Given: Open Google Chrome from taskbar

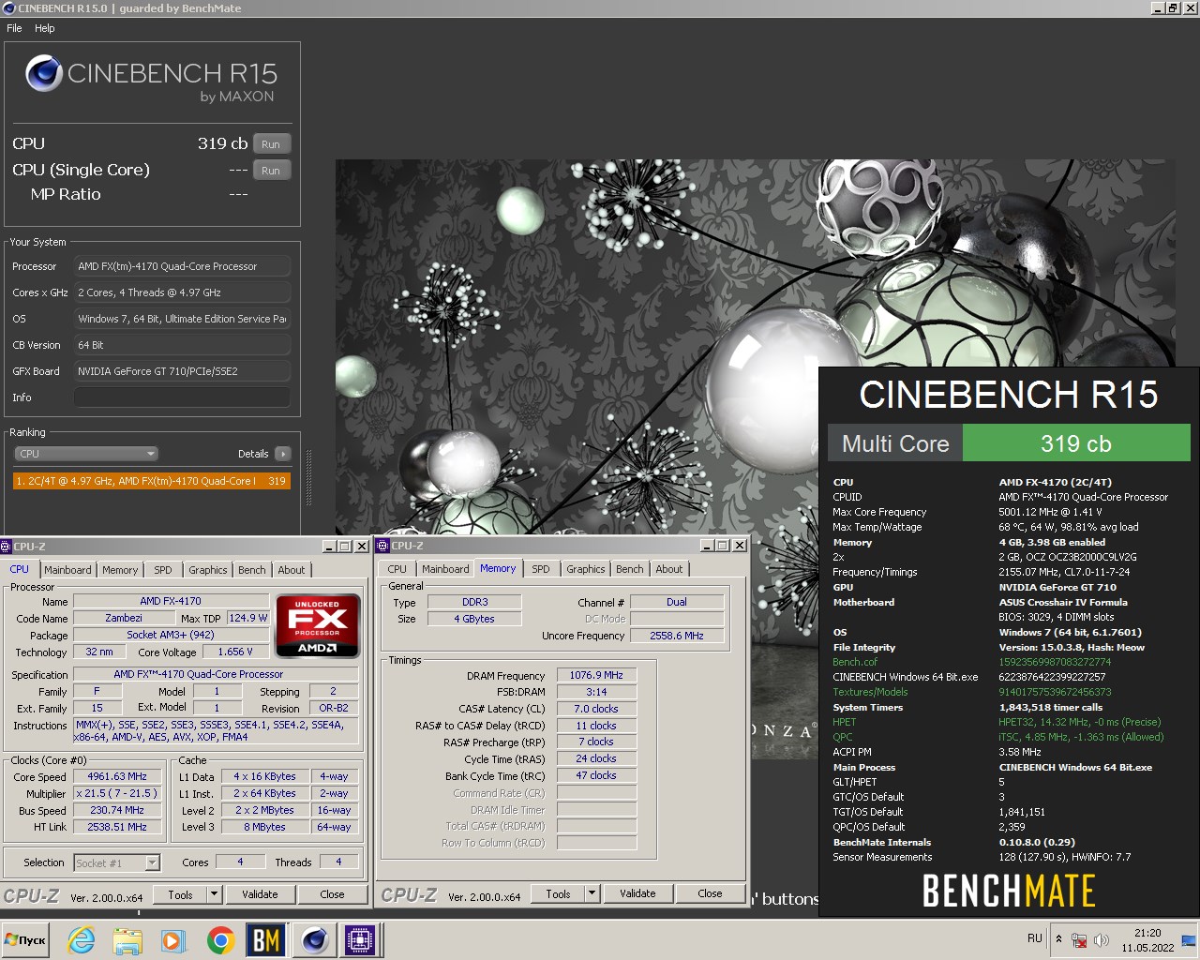Looking at the screenshot, I should 220,939.
